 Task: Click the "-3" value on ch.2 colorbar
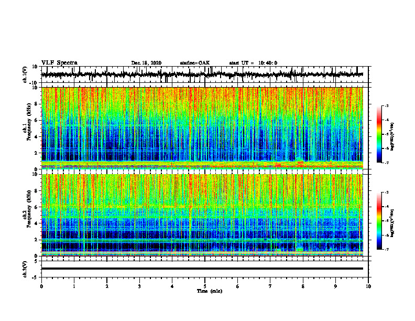387,192
